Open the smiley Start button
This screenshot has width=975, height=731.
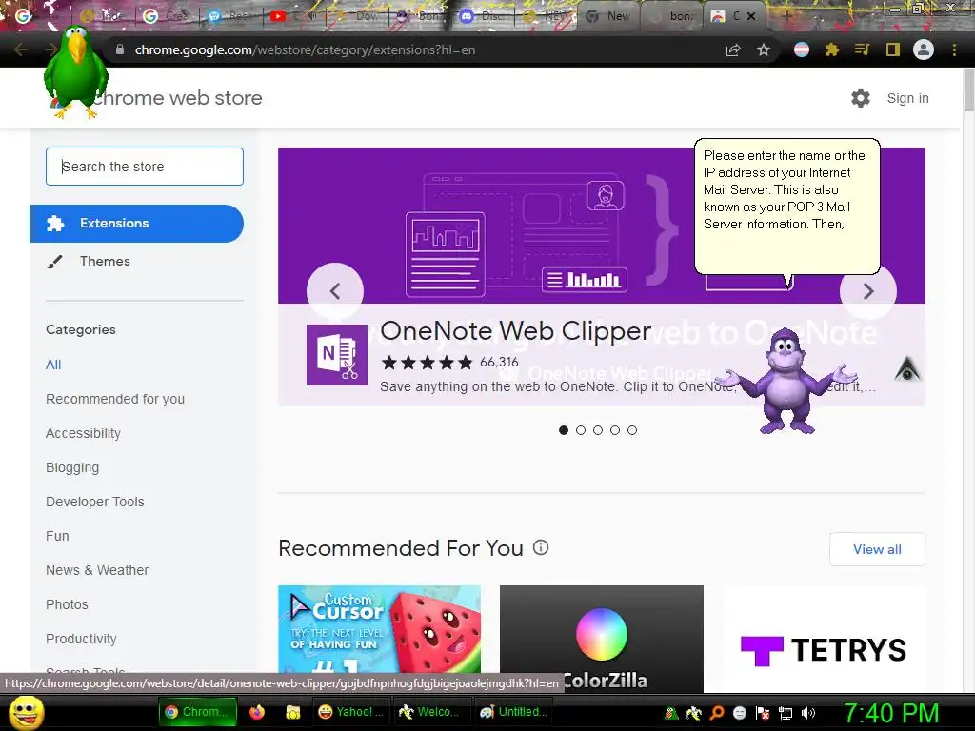(x=26, y=712)
